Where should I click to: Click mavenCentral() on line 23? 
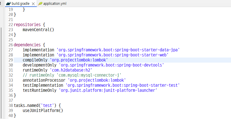(x=38, y=30)
